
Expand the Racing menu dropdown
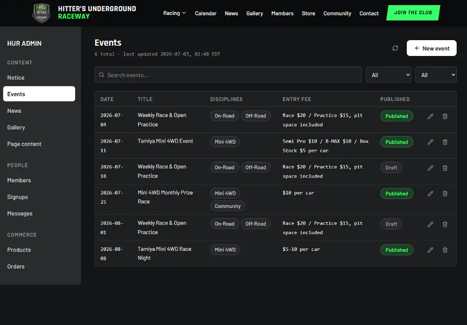coord(175,13)
